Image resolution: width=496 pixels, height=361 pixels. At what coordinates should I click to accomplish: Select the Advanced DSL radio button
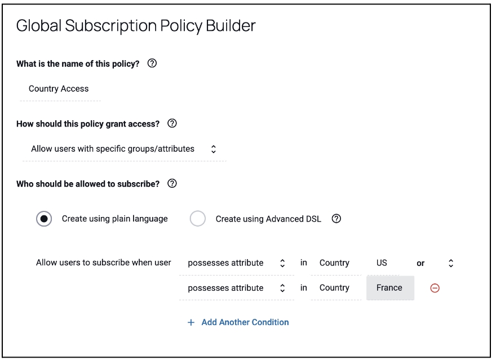(x=198, y=219)
